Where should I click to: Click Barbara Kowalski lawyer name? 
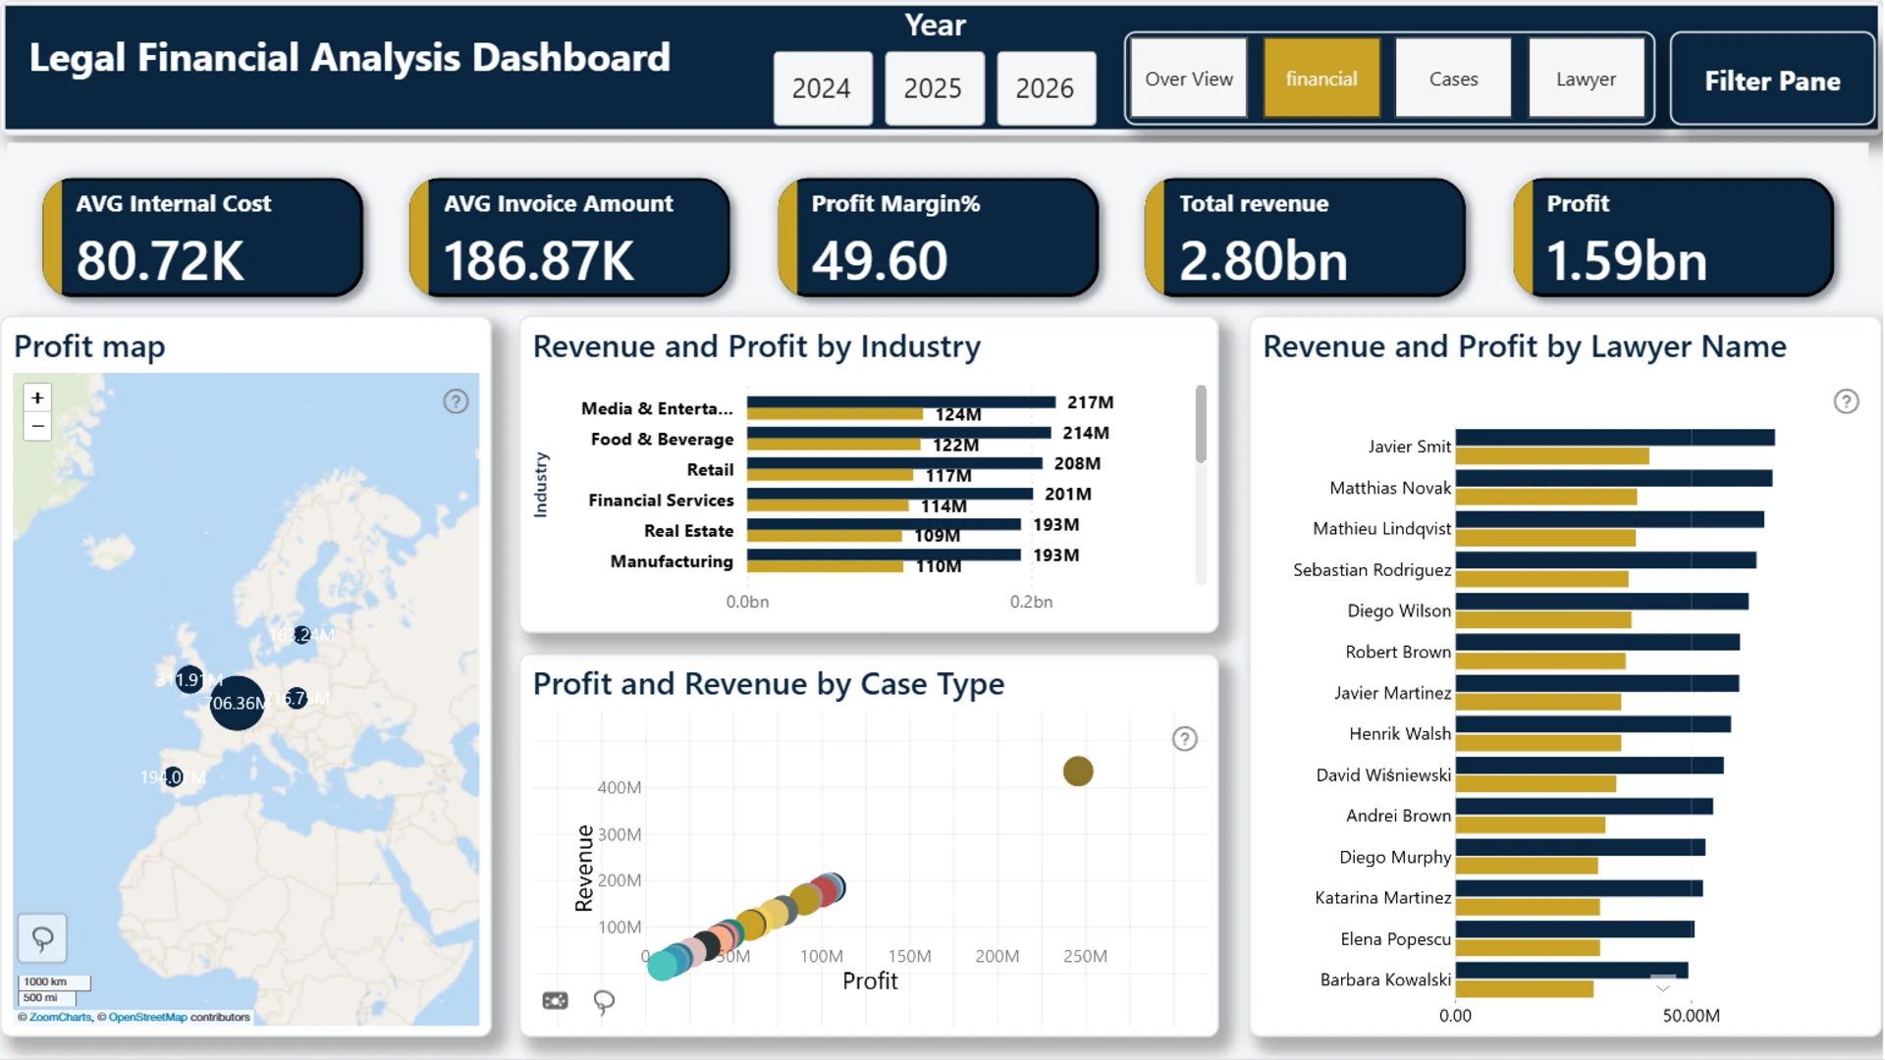point(1385,980)
